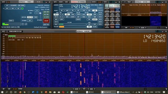Open Task View on the taskbar
Screen dimensions: 168x94
[15, 92]
